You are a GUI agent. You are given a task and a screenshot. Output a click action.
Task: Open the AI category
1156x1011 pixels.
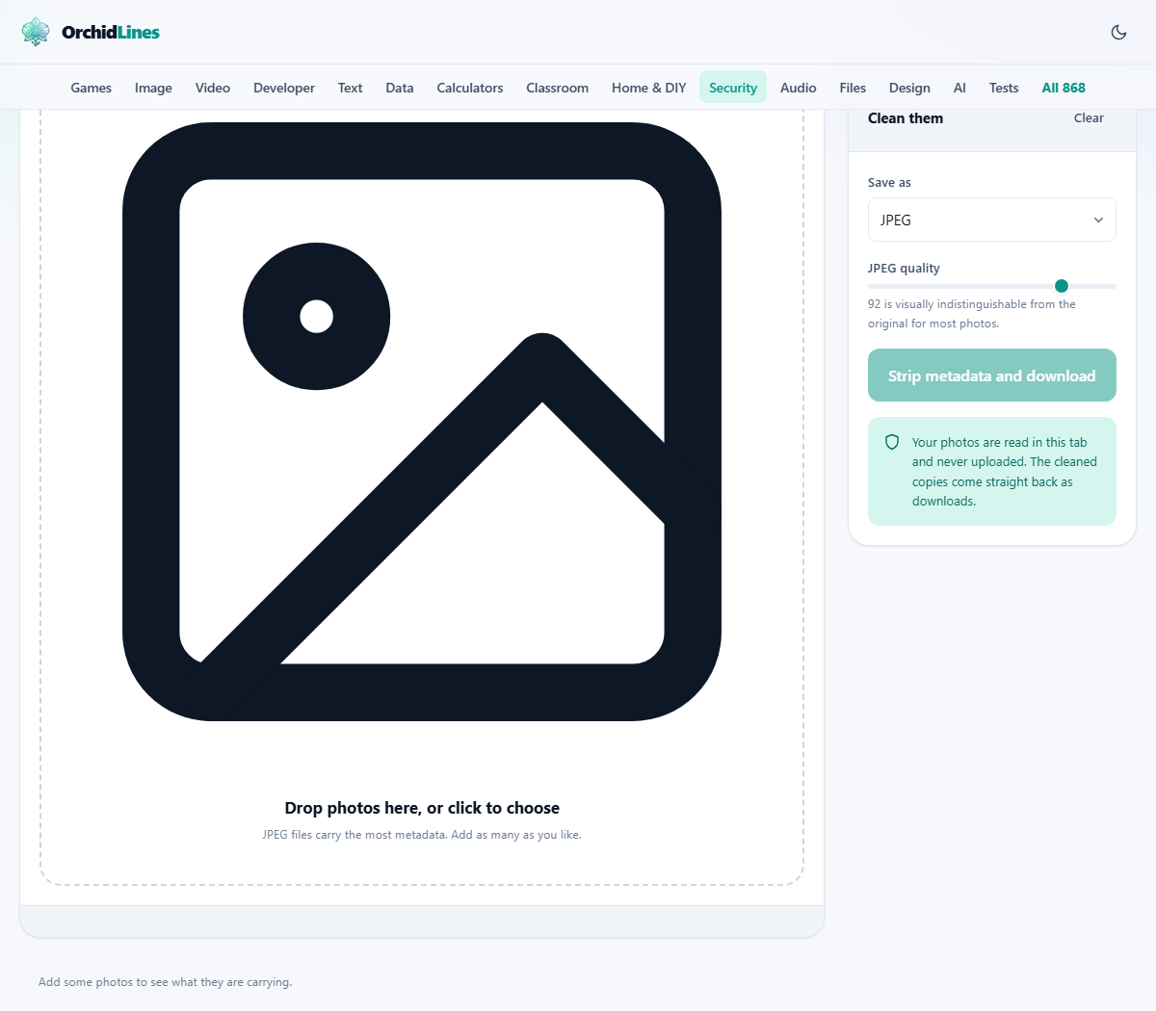point(959,88)
